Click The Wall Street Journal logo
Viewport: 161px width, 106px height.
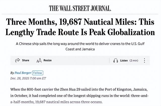click(x=80, y=8)
